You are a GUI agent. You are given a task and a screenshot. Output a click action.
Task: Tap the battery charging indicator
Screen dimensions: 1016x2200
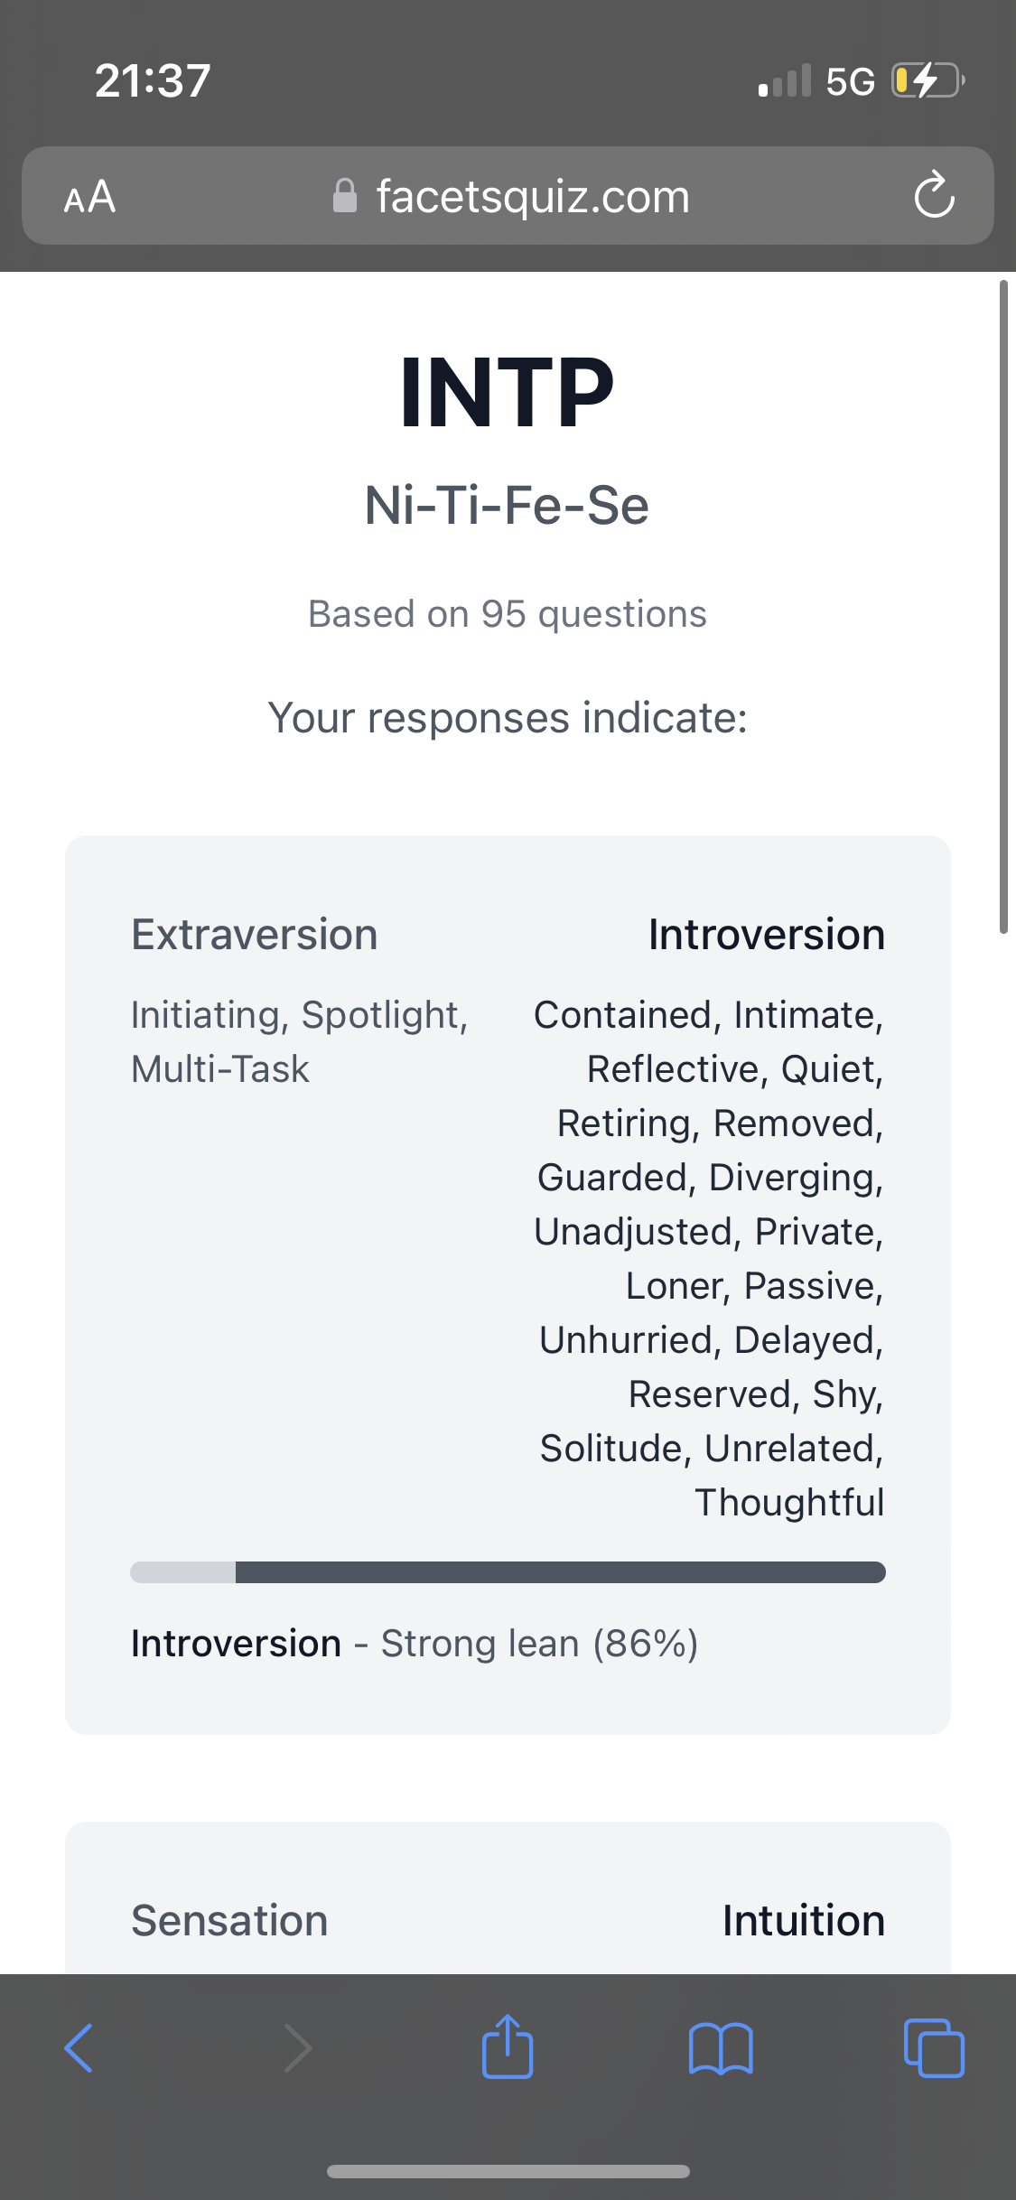(x=927, y=81)
